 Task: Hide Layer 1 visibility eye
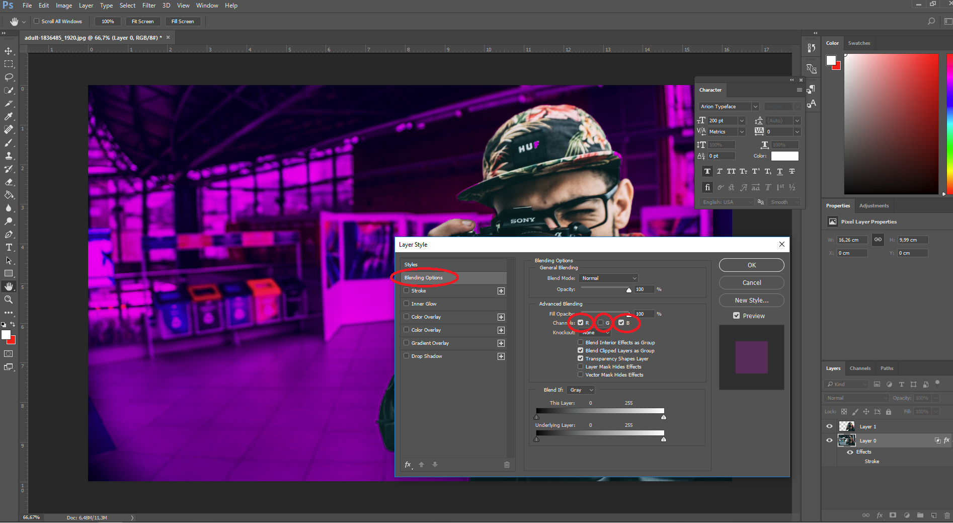[x=830, y=426]
